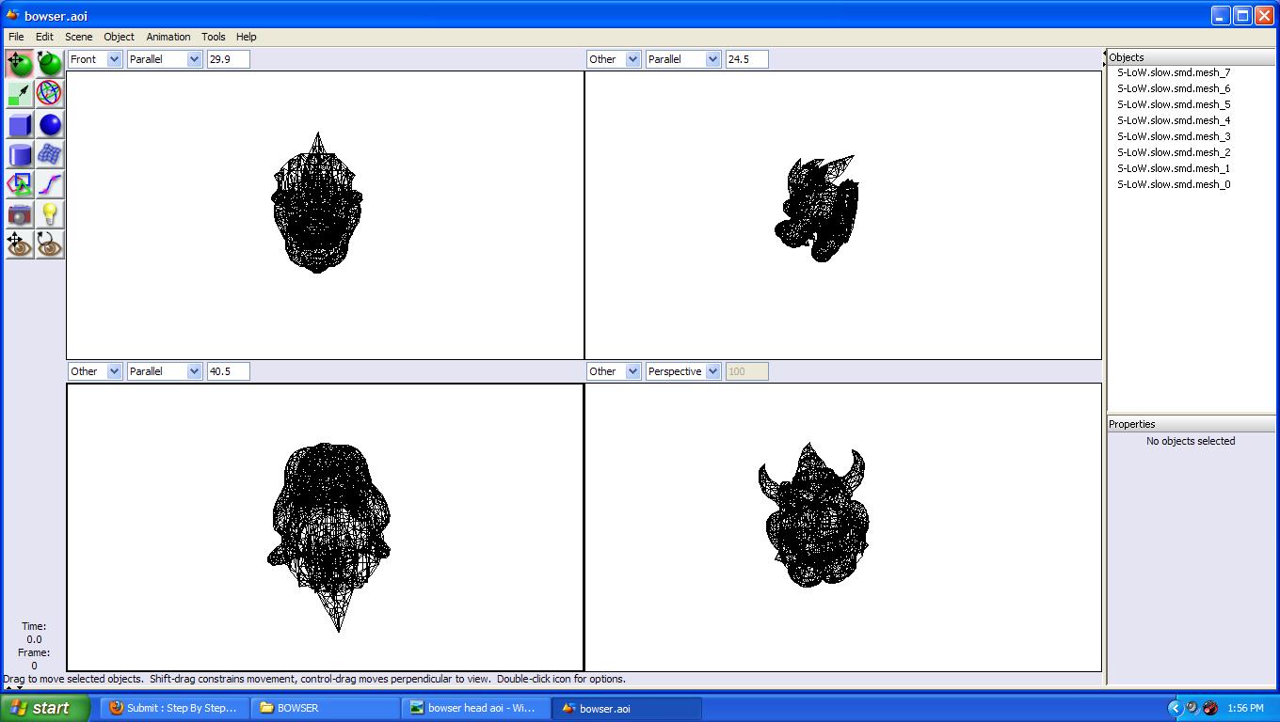
Task: Select the Create Camera tool
Action: coord(20,214)
